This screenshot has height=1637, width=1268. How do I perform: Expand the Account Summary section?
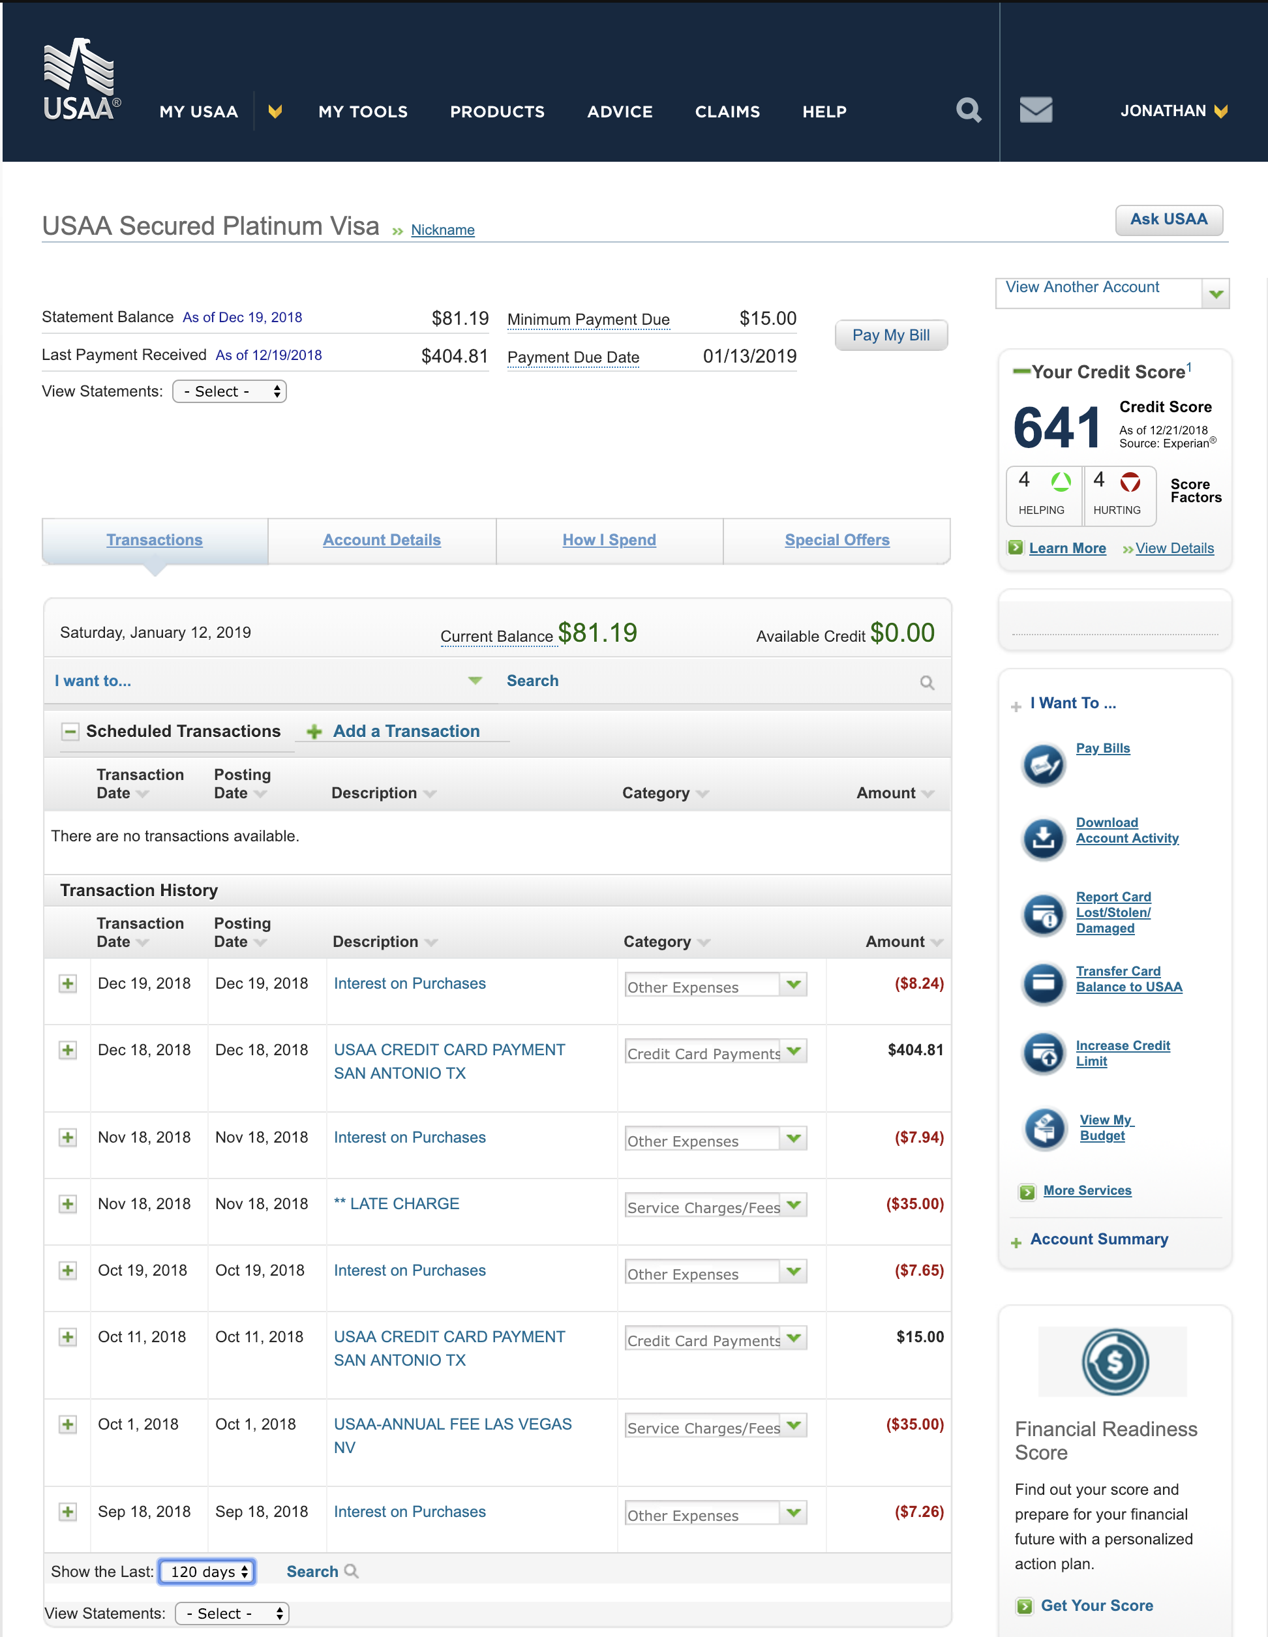point(1016,1242)
